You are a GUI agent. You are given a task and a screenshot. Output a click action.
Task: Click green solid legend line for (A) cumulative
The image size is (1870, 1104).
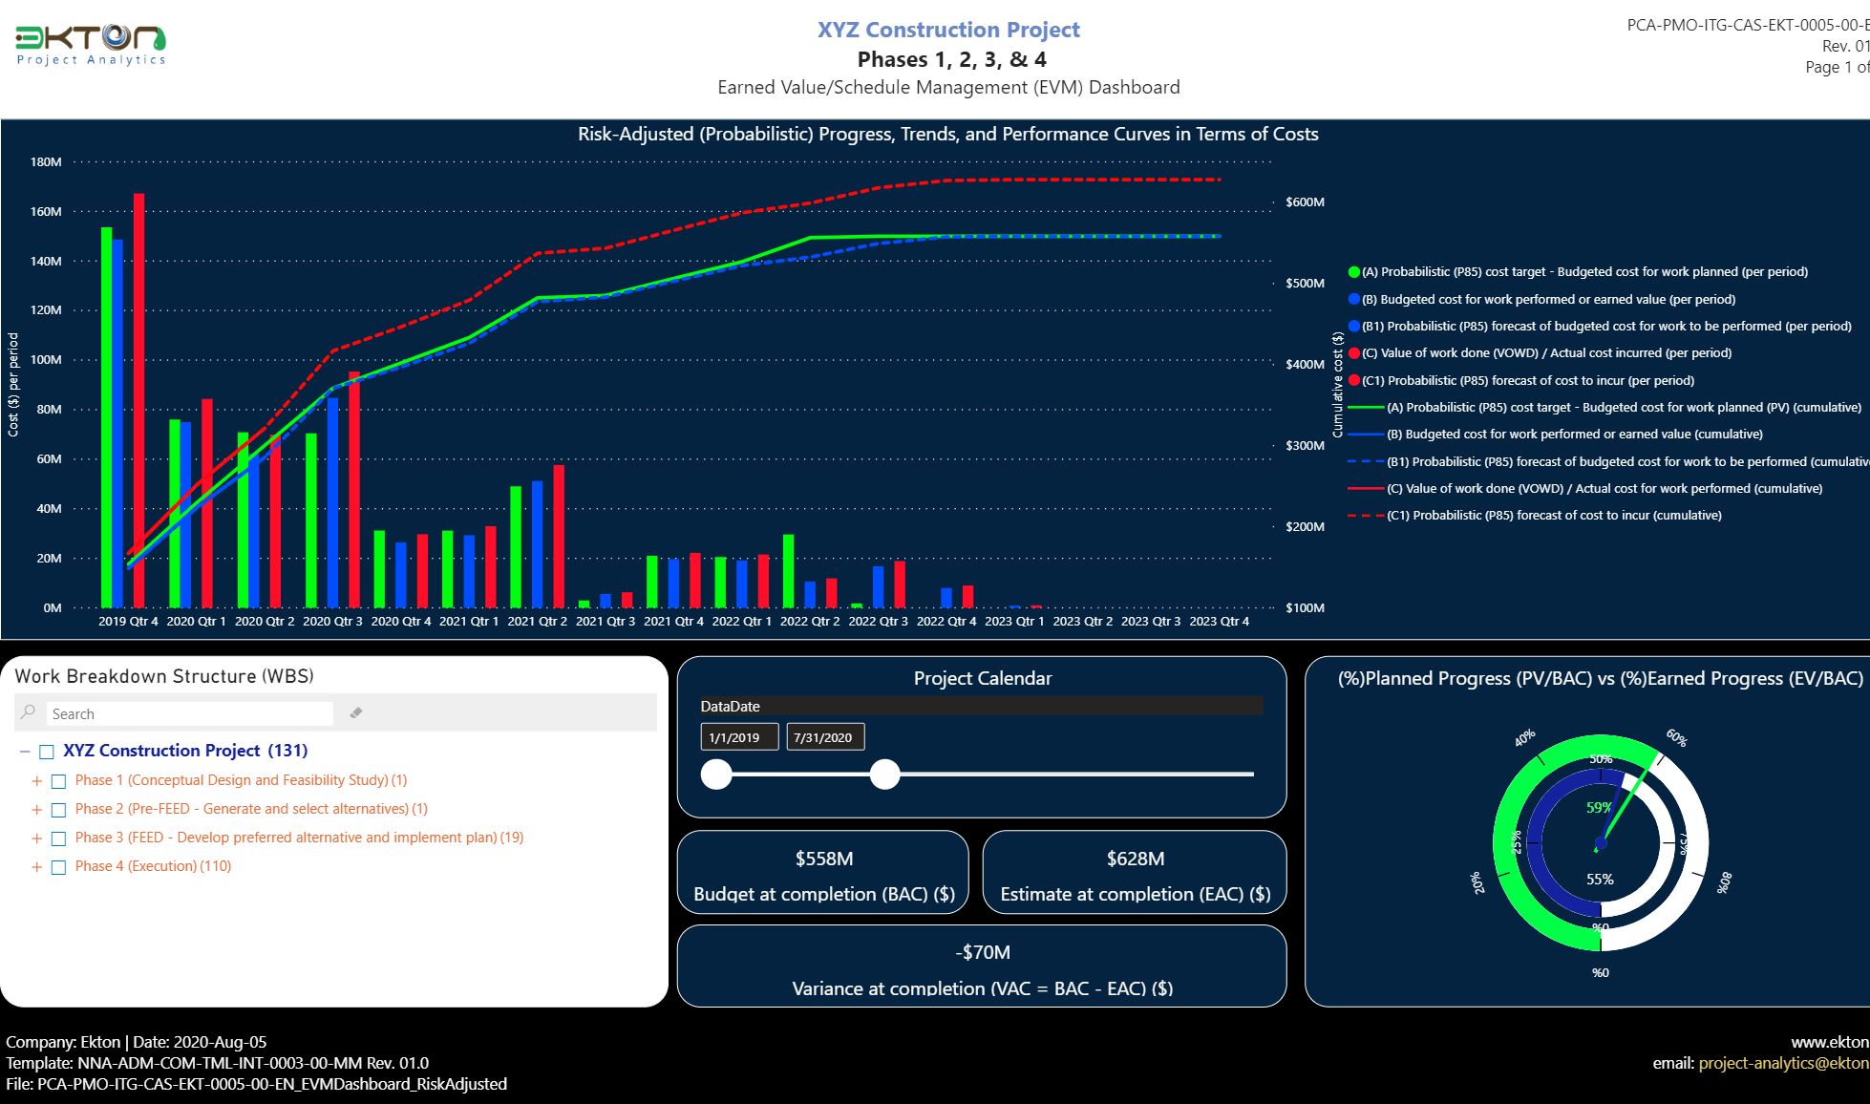tap(1366, 408)
